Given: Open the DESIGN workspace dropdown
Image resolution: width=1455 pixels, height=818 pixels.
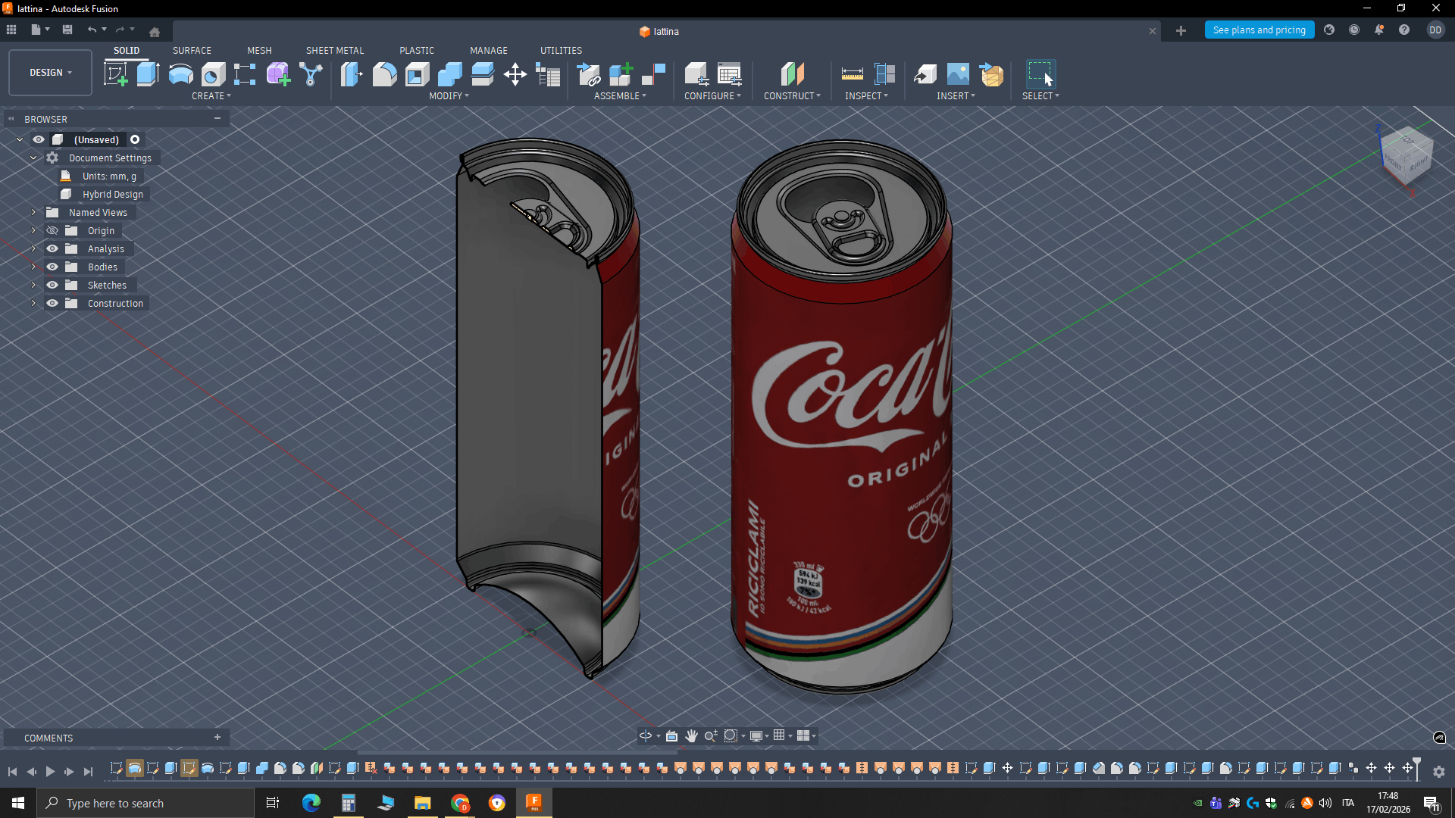Looking at the screenshot, I should (50, 73).
